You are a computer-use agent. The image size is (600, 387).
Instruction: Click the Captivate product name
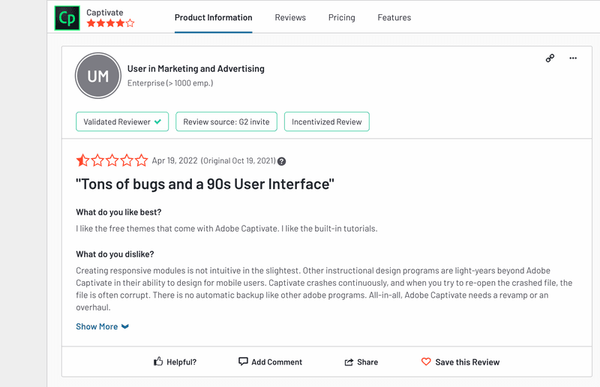pyautogui.click(x=105, y=13)
